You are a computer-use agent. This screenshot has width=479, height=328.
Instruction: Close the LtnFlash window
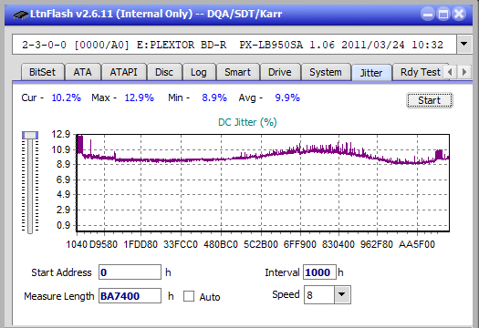coord(459,14)
